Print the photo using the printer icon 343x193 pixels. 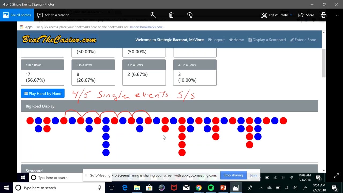324,15
